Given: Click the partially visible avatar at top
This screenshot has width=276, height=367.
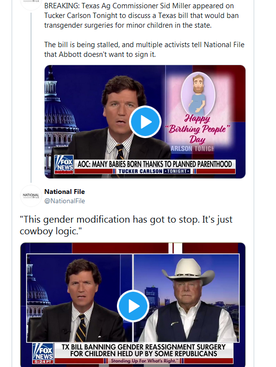Looking at the screenshot, I should 31,5.
